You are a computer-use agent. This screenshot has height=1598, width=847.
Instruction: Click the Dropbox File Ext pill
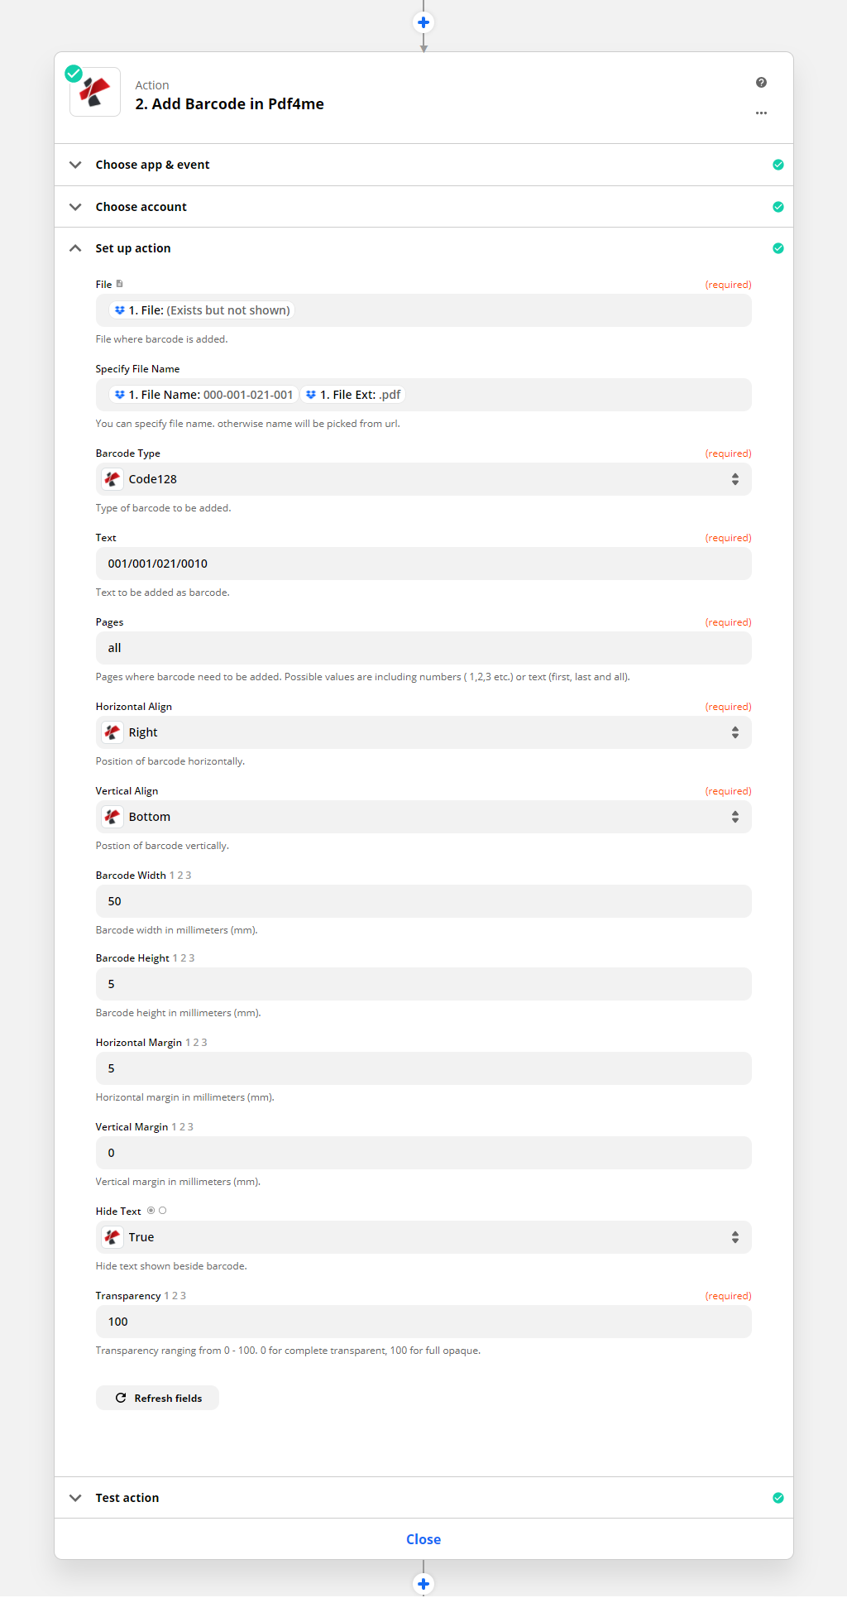click(x=353, y=395)
